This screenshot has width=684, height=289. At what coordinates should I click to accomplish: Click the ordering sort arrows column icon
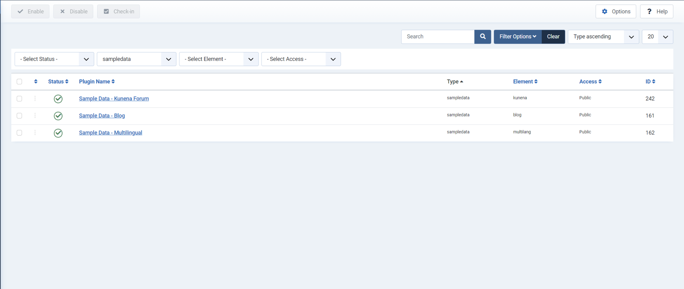click(36, 82)
